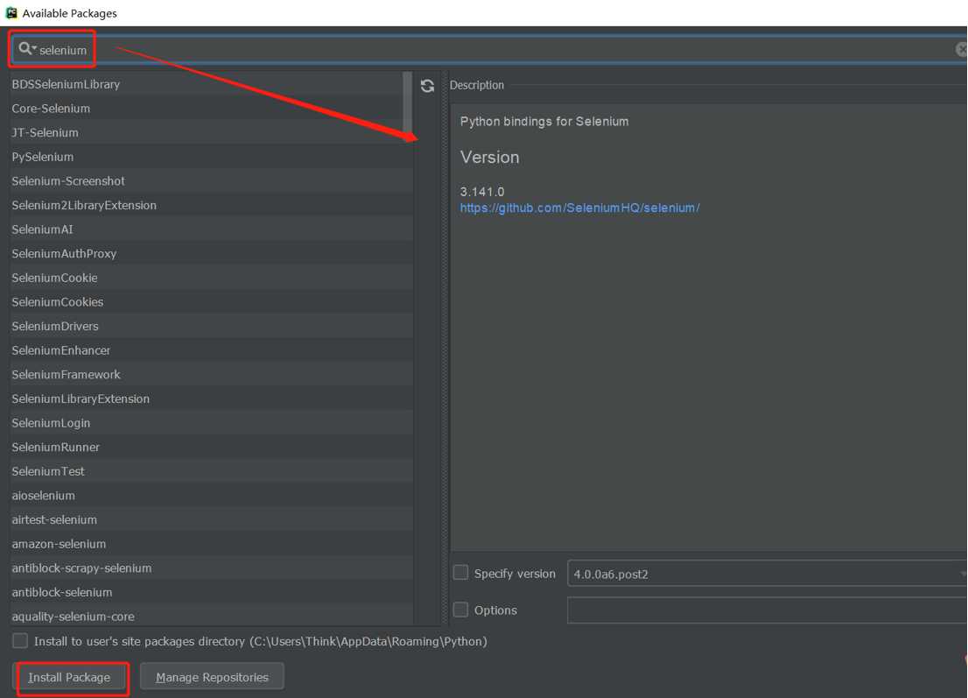
Task: Click the Manage Repositories button
Action: (212, 677)
